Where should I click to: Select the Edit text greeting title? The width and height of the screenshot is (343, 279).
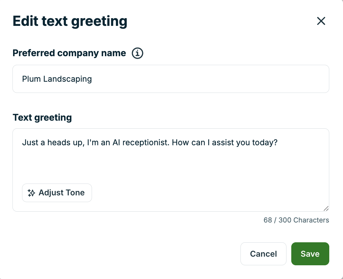point(70,21)
